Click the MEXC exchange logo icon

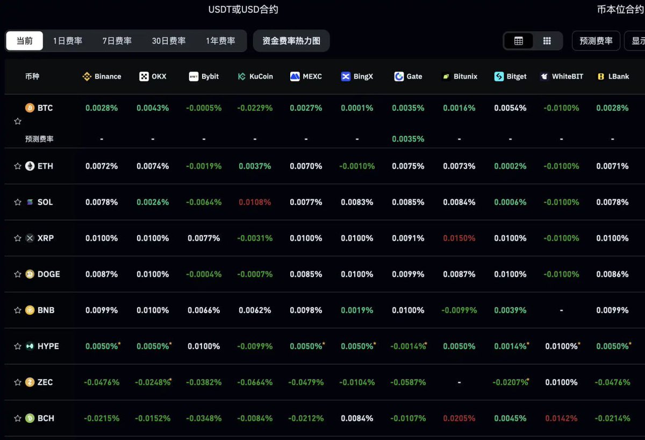295,77
